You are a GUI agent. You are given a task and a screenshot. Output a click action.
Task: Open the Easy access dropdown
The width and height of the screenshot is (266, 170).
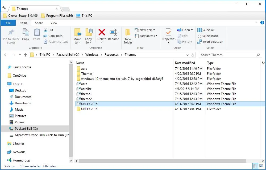(x=146, y=36)
